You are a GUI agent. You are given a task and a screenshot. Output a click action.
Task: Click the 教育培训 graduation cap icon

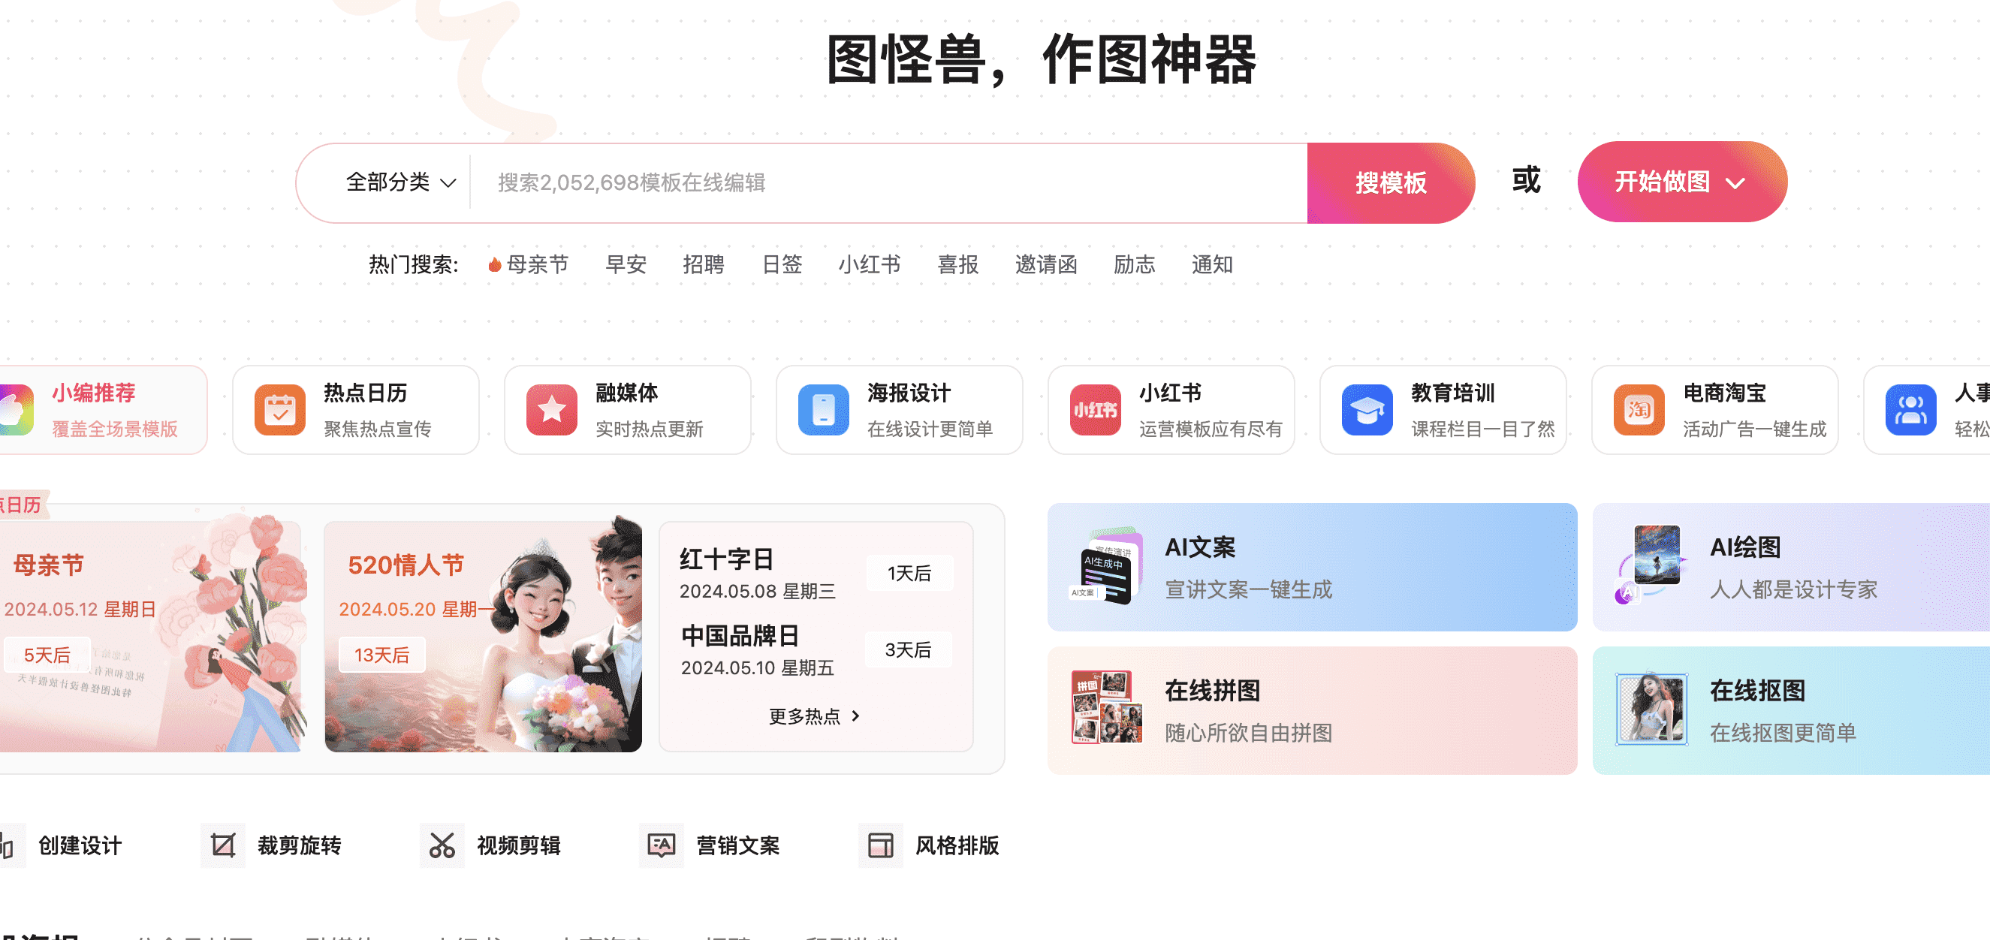pos(1367,410)
